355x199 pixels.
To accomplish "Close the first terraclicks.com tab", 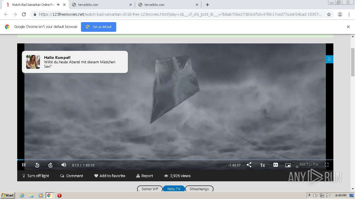I will point(131,5).
